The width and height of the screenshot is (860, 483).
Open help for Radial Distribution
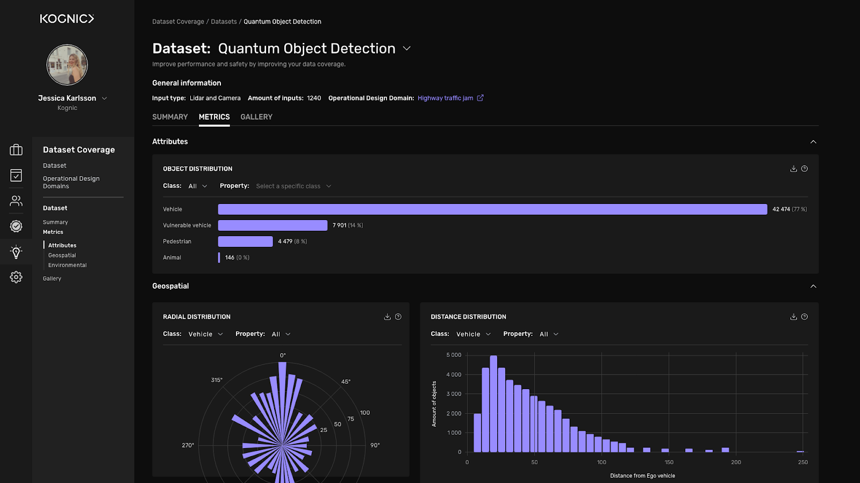coord(398,317)
